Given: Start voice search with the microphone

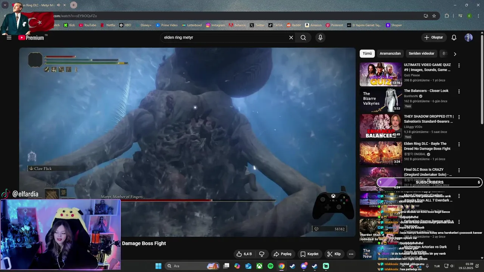Looking at the screenshot, I should coord(320,37).
